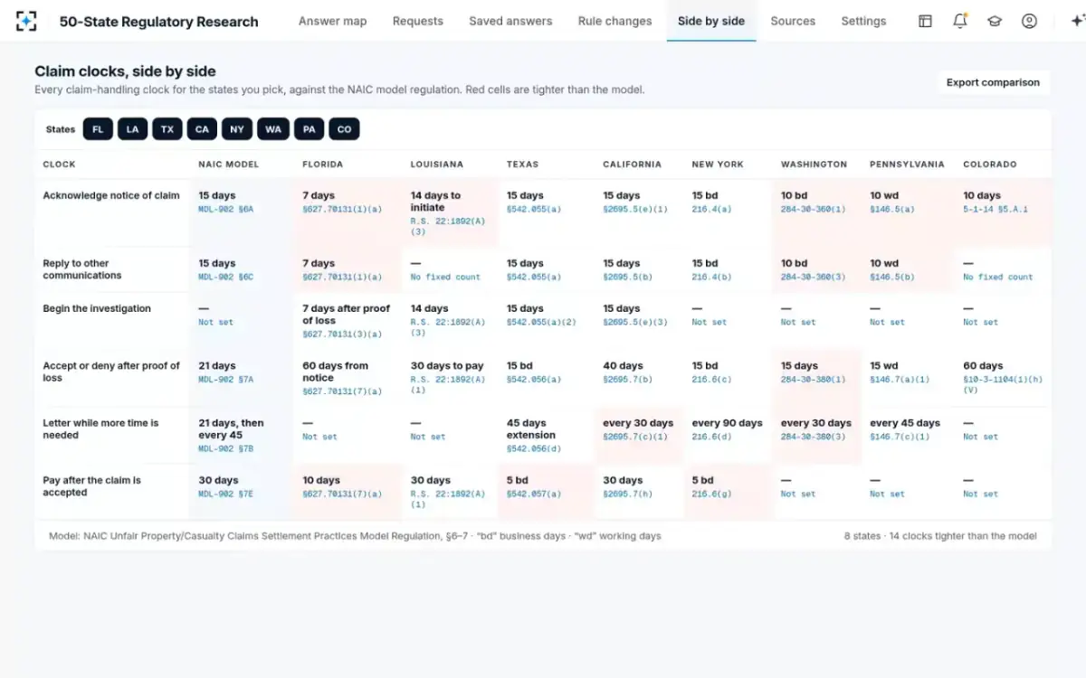The width and height of the screenshot is (1086, 678).
Task: Open the Rule changes tab
Action: (x=614, y=21)
